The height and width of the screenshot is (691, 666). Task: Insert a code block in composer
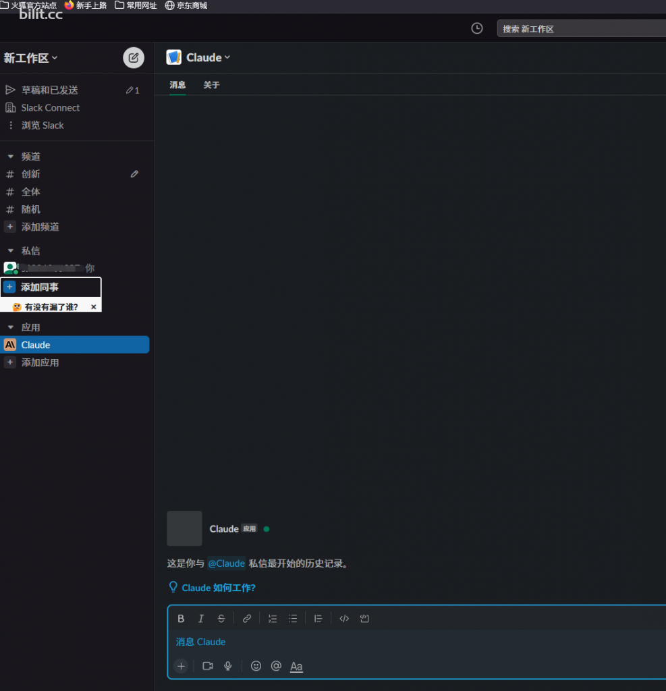tap(364, 618)
